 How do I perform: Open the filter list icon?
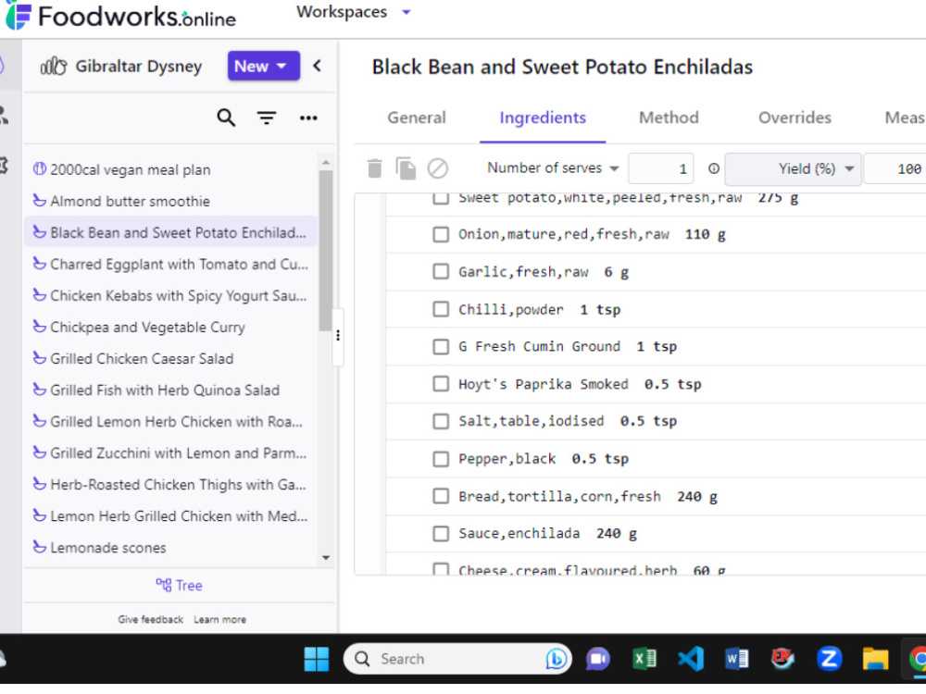[267, 118]
